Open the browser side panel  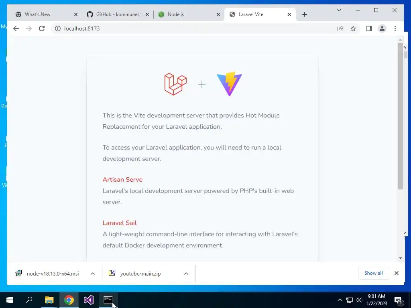[369, 28]
